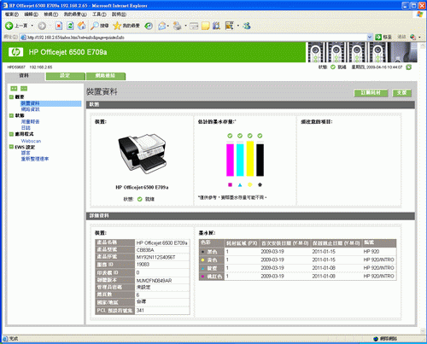Open the refresh rate link under EWS 設定
This screenshot has height=344, width=427.
35,159
